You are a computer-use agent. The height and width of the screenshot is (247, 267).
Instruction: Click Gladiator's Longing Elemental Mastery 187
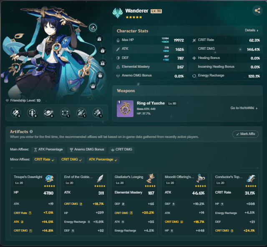(x=134, y=193)
